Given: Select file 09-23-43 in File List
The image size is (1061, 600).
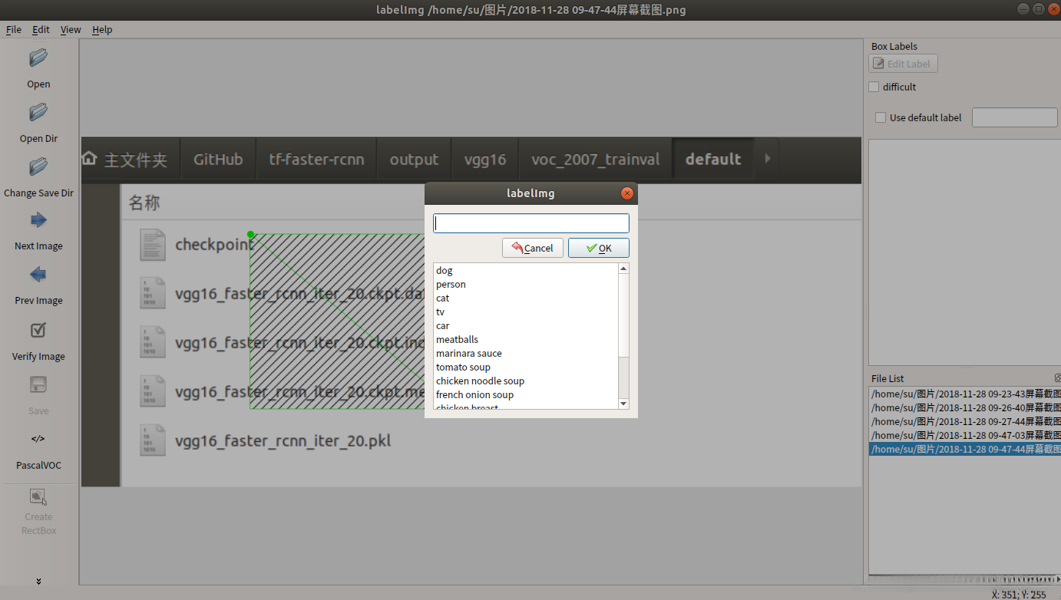Looking at the screenshot, I should 965,394.
